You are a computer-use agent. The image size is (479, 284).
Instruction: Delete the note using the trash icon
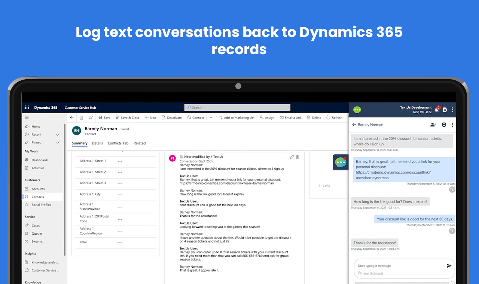point(298,157)
